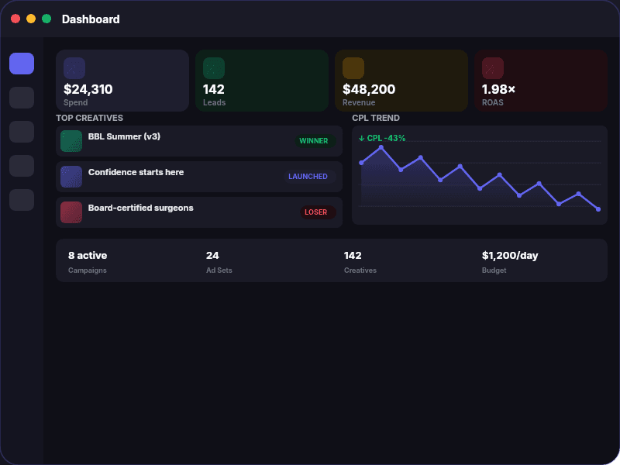Click the 8 active Campaigns stat
The width and height of the screenshot is (620, 465).
coord(88,262)
